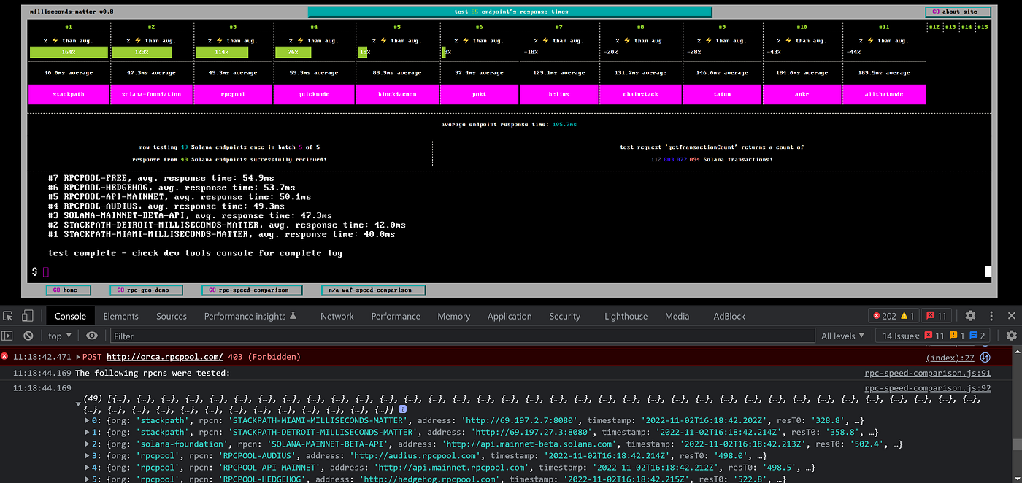Click the red 11 issues badge in tab bar
The width and height of the screenshot is (1022, 483).
(x=936, y=316)
